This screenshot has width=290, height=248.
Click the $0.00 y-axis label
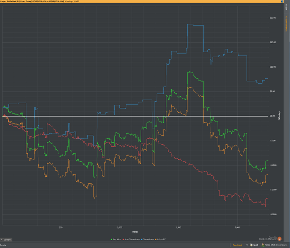(272, 116)
